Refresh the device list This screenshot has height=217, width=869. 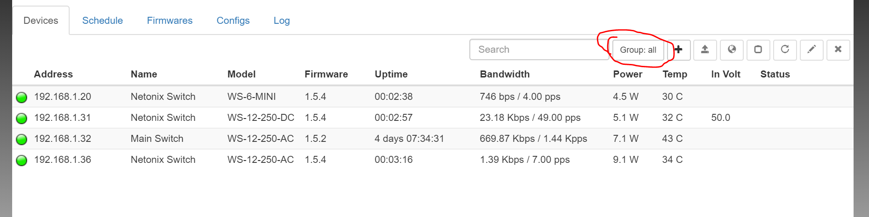pos(785,49)
